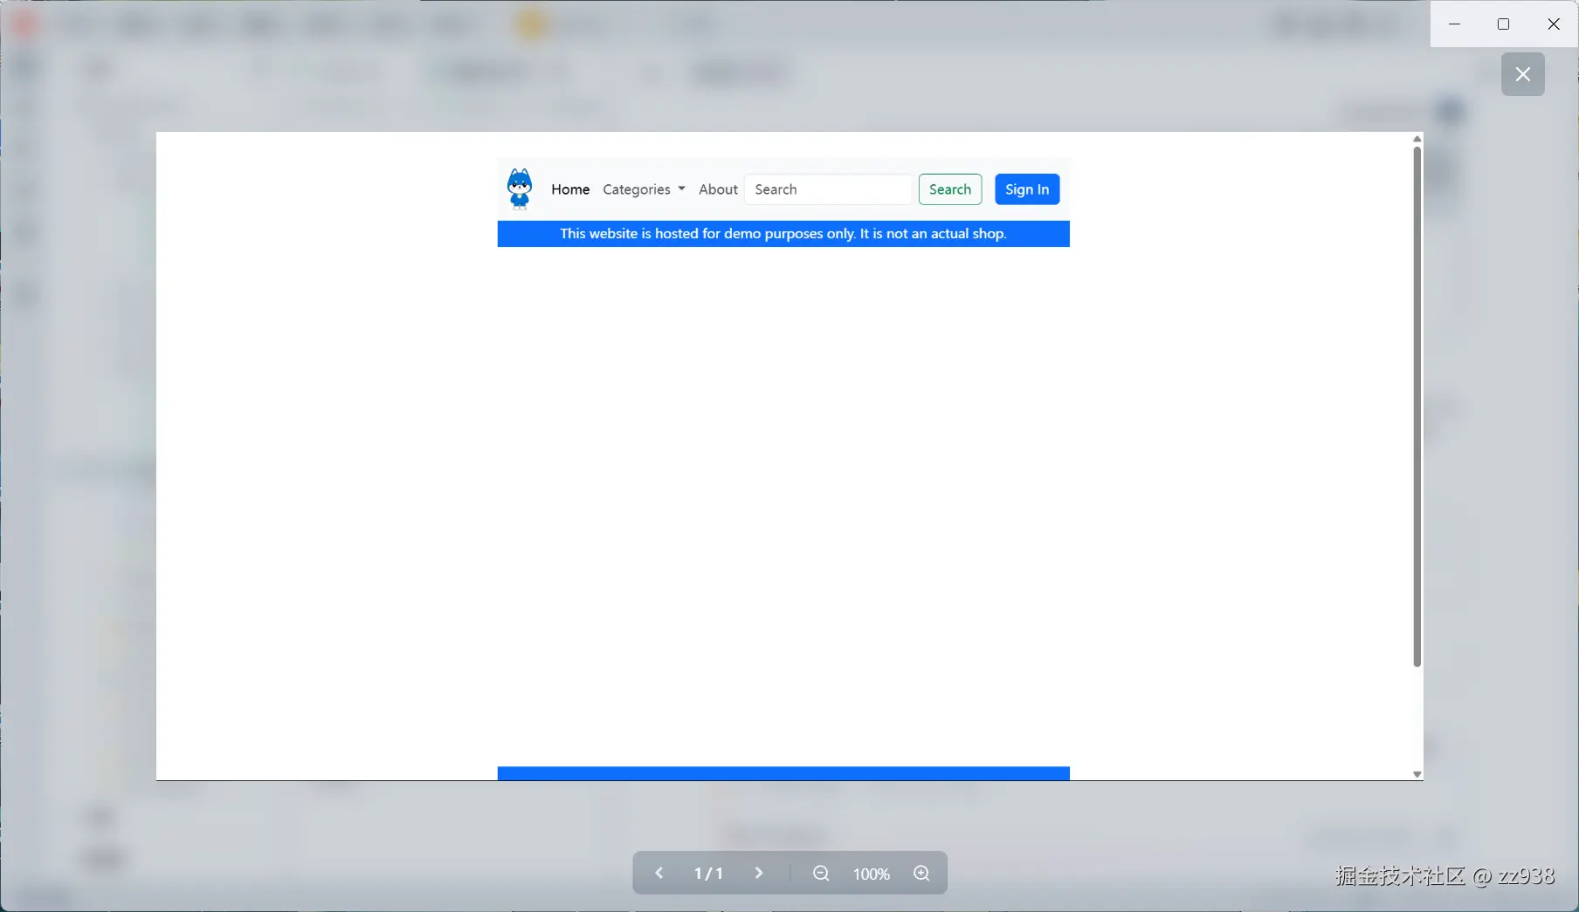Image resolution: width=1579 pixels, height=912 pixels.
Task: Maximize the application window
Action: click(x=1503, y=24)
